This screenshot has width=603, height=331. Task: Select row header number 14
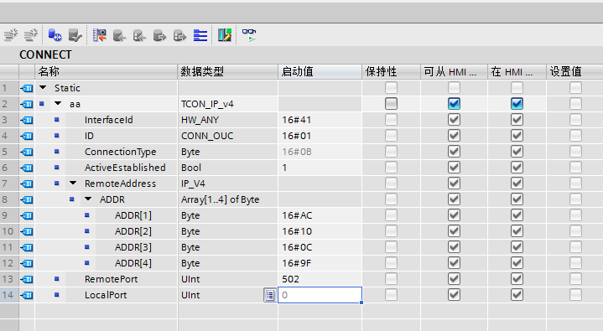click(9, 295)
